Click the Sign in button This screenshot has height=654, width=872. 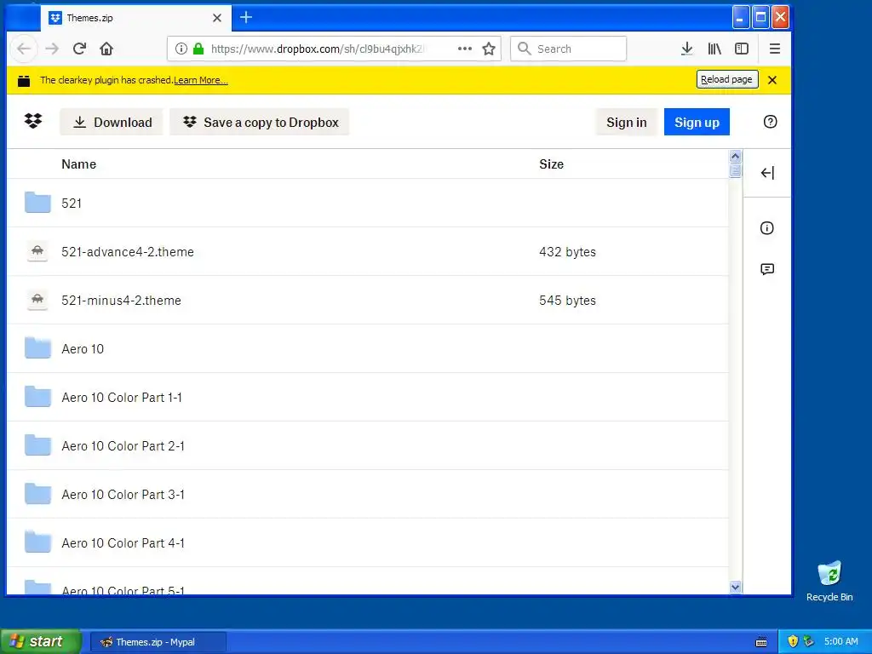coord(626,123)
